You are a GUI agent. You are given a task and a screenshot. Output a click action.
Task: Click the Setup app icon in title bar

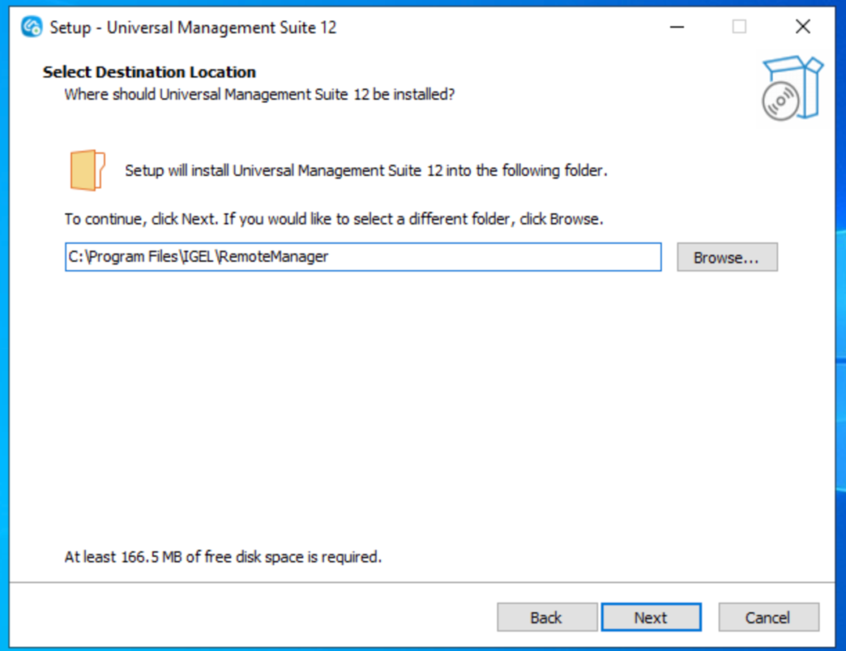point(31,27)
